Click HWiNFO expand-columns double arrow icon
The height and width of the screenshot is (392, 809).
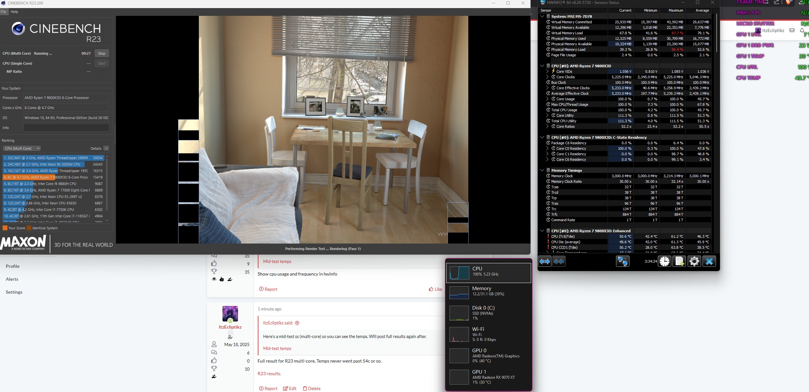545,261
